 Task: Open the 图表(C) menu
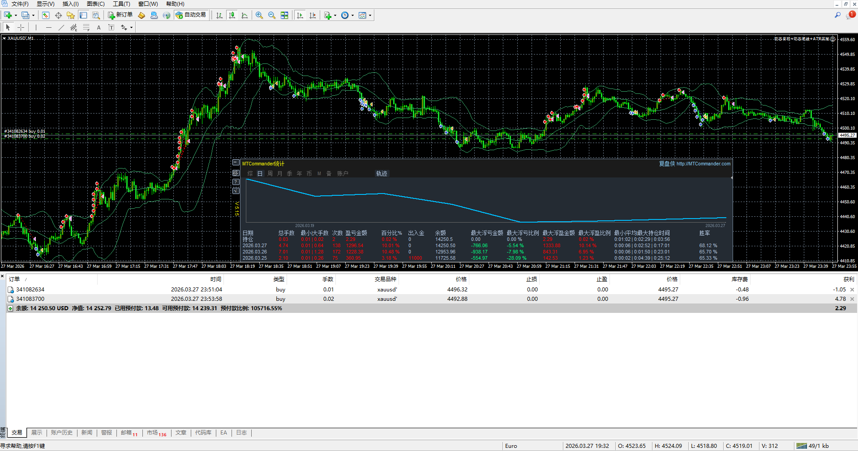coord(95,4)
